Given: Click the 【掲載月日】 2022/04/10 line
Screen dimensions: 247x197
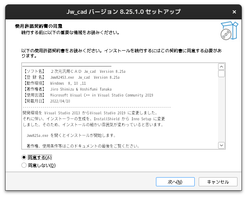Looking at the screenshot, I should click(46, 101).
